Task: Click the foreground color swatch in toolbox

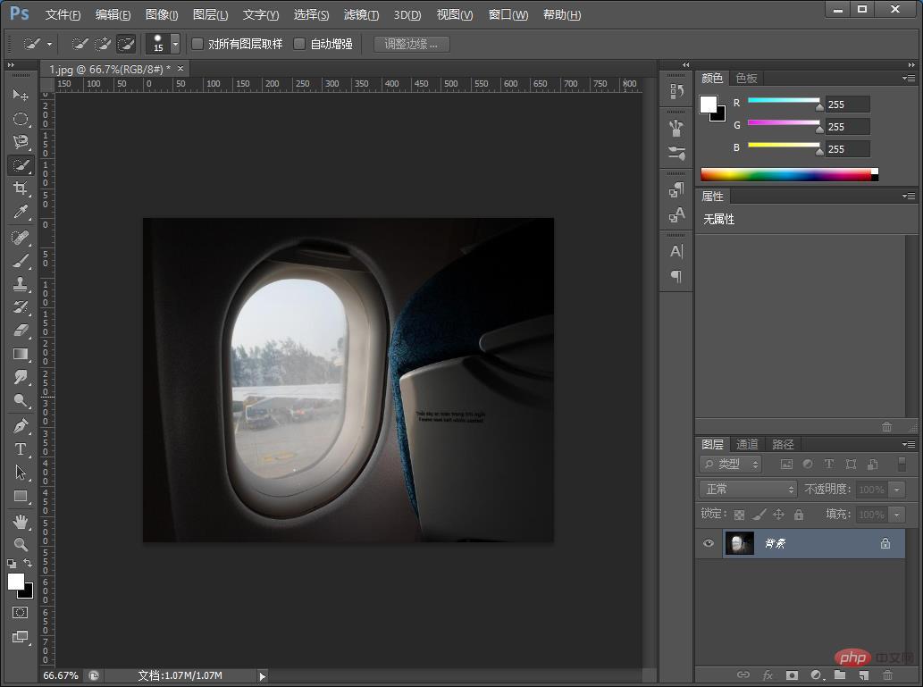Action: coord(16,582)
